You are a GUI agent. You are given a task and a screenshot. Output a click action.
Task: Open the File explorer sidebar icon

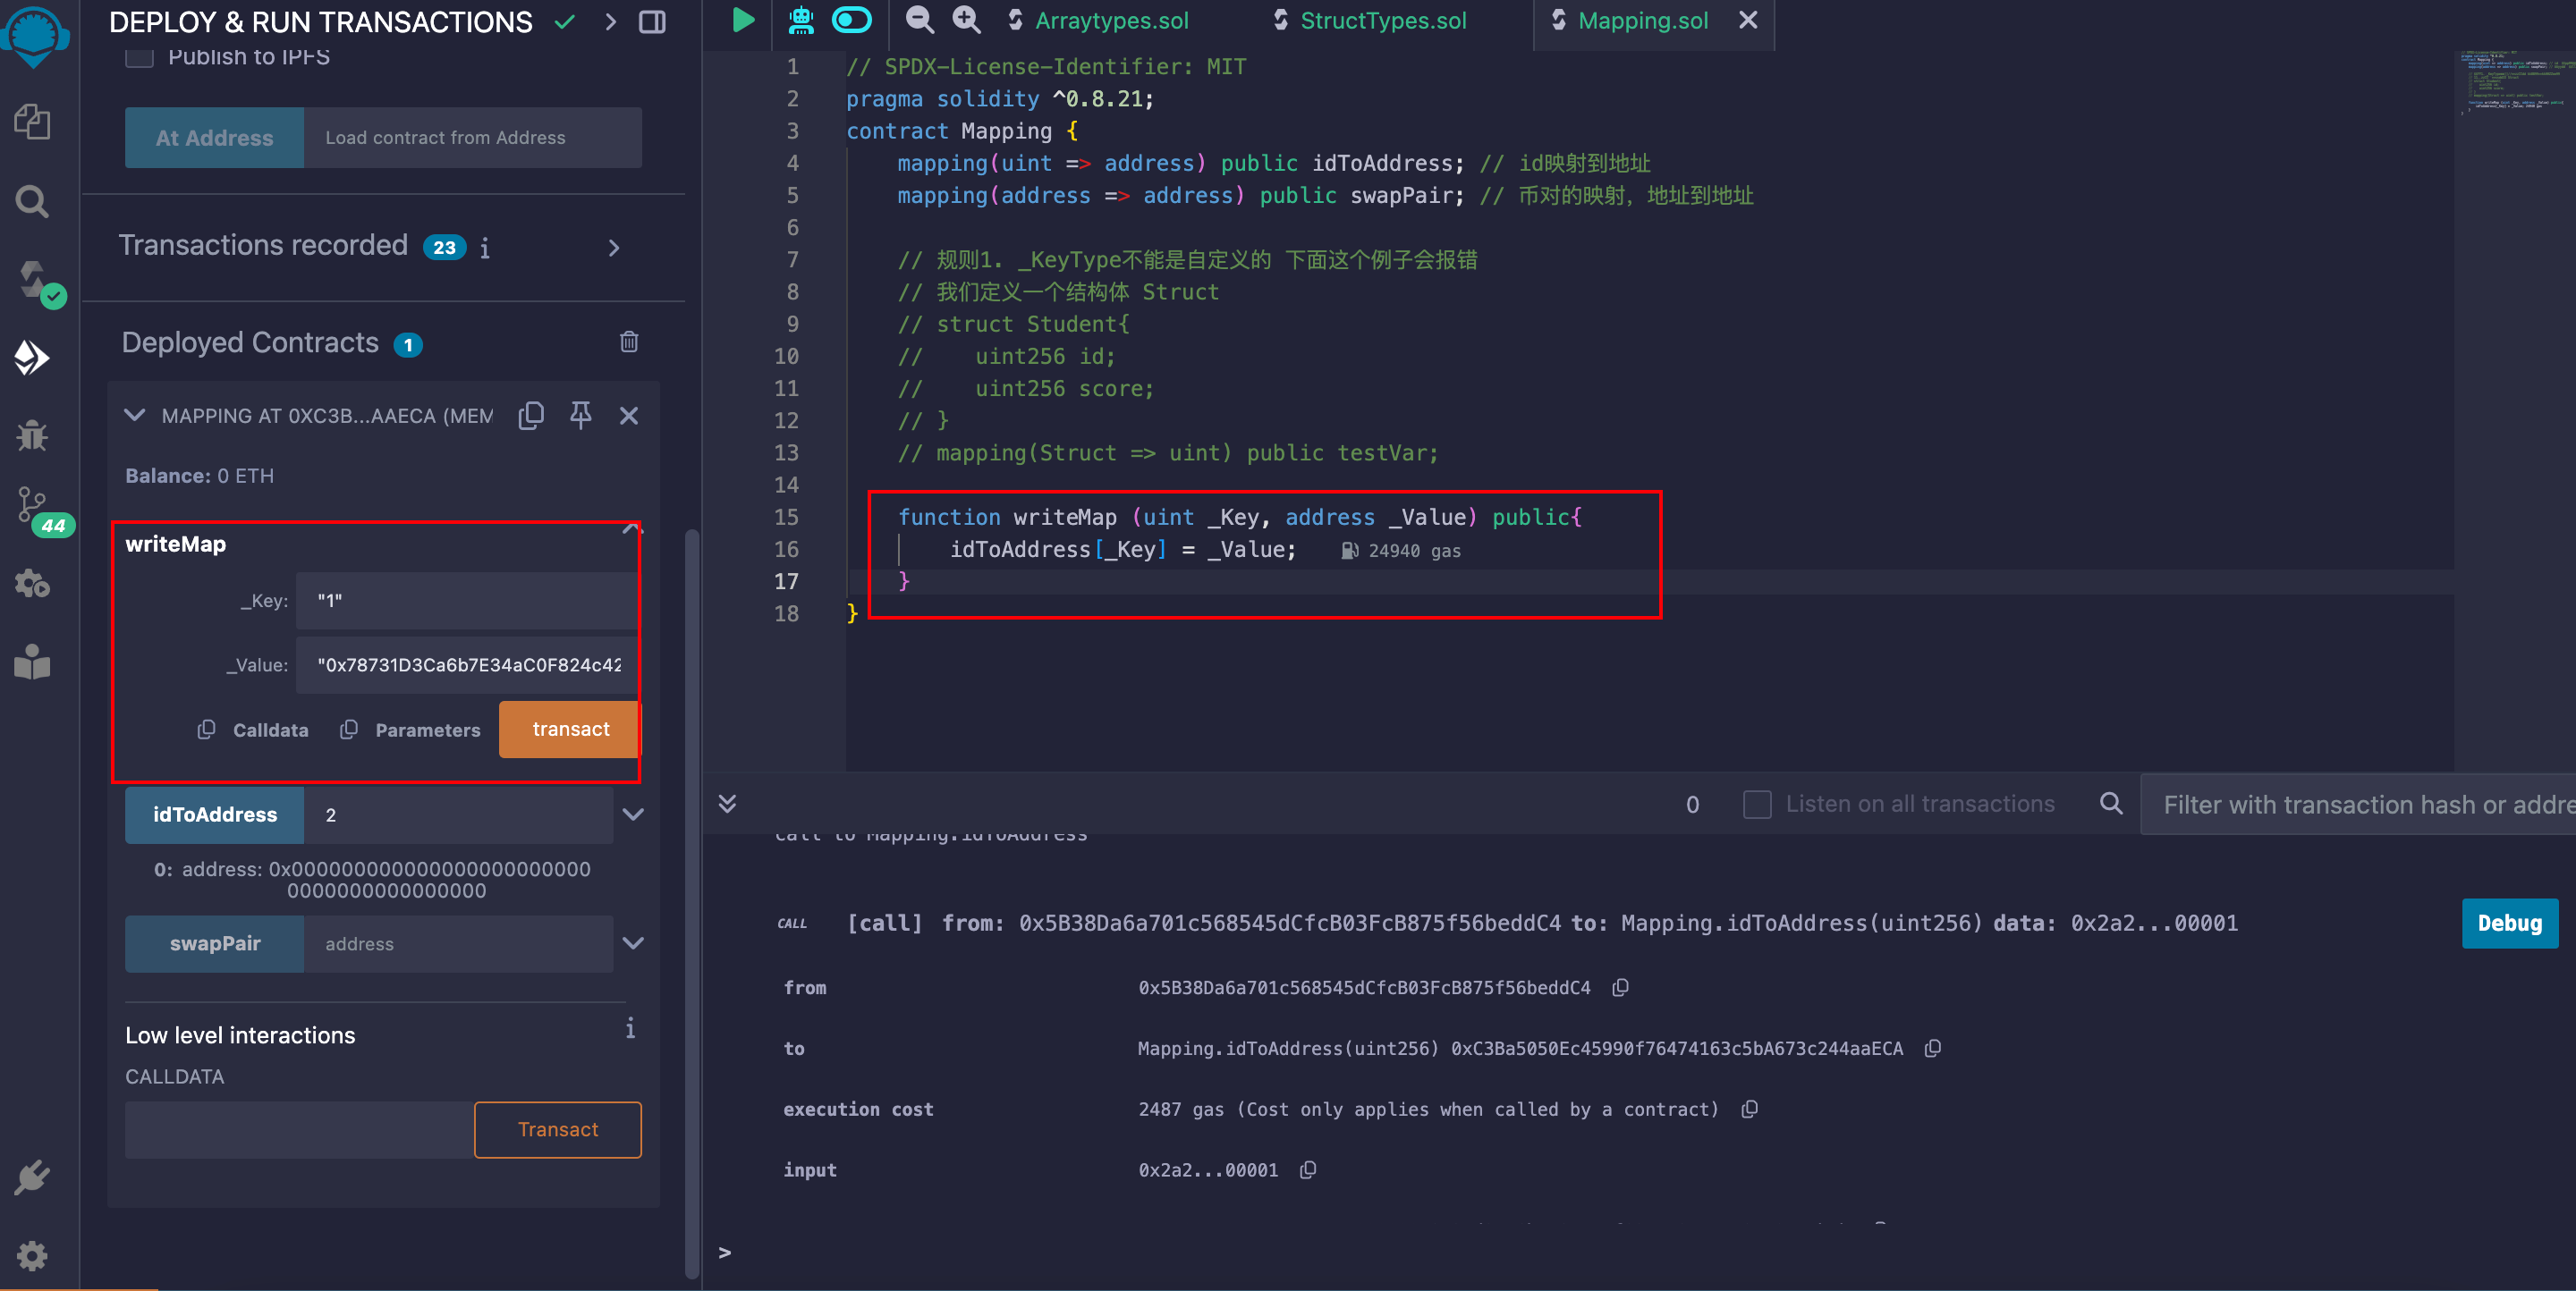[32, 122]
